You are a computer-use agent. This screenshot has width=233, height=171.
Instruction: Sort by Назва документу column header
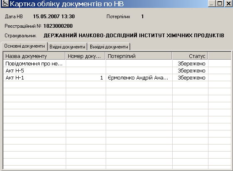pyautogui.click(x=34, y=56)
